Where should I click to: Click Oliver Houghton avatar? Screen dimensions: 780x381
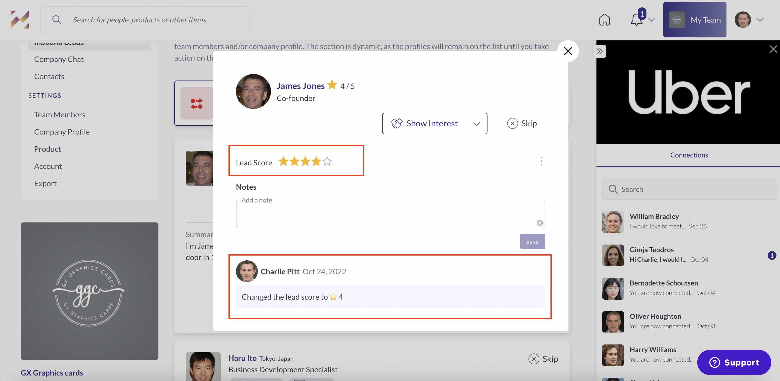pyautogui.click(x=613, y=322)
